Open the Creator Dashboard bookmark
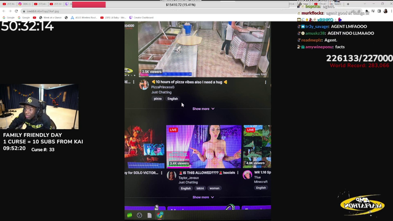Image resolution: width=393 pixels, height=221 pixels. 141,18
